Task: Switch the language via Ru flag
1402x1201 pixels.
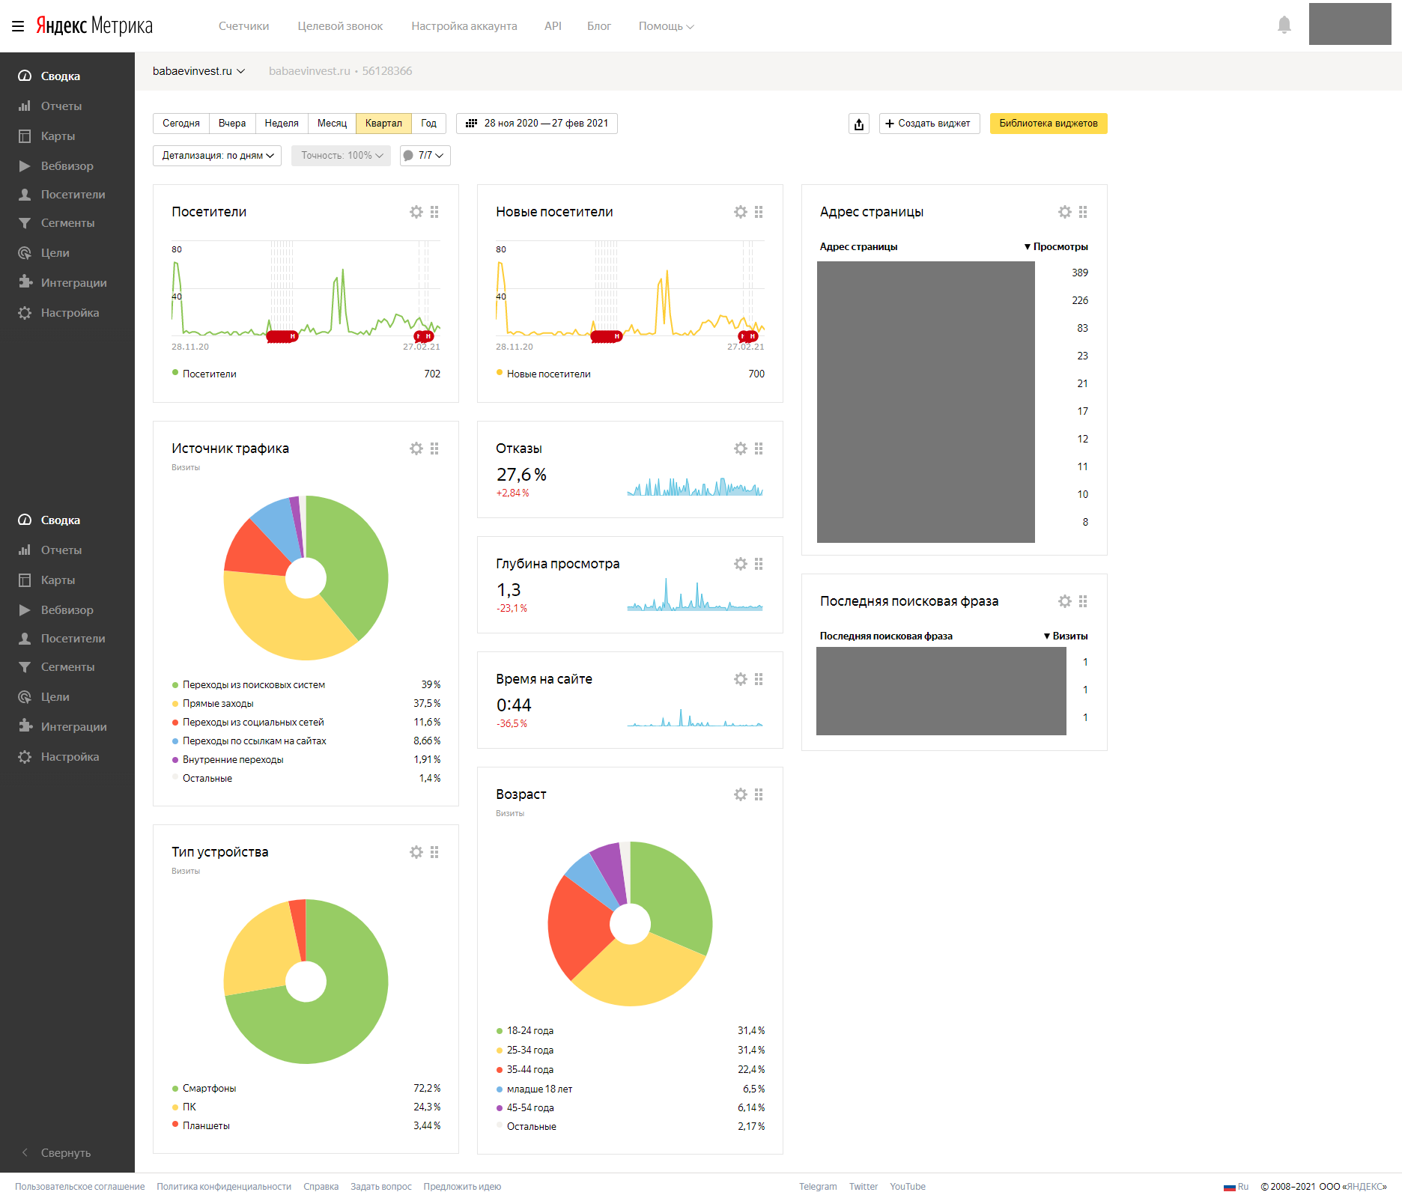Action: [1236, 1187]
